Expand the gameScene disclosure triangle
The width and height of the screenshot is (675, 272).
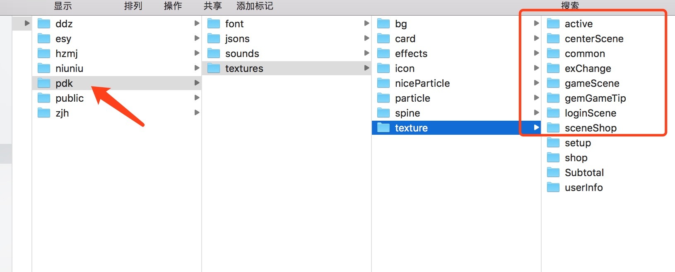pos(536,83)
